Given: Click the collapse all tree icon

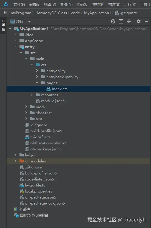Looking at the screenshot, I should (x=129, y=22).
